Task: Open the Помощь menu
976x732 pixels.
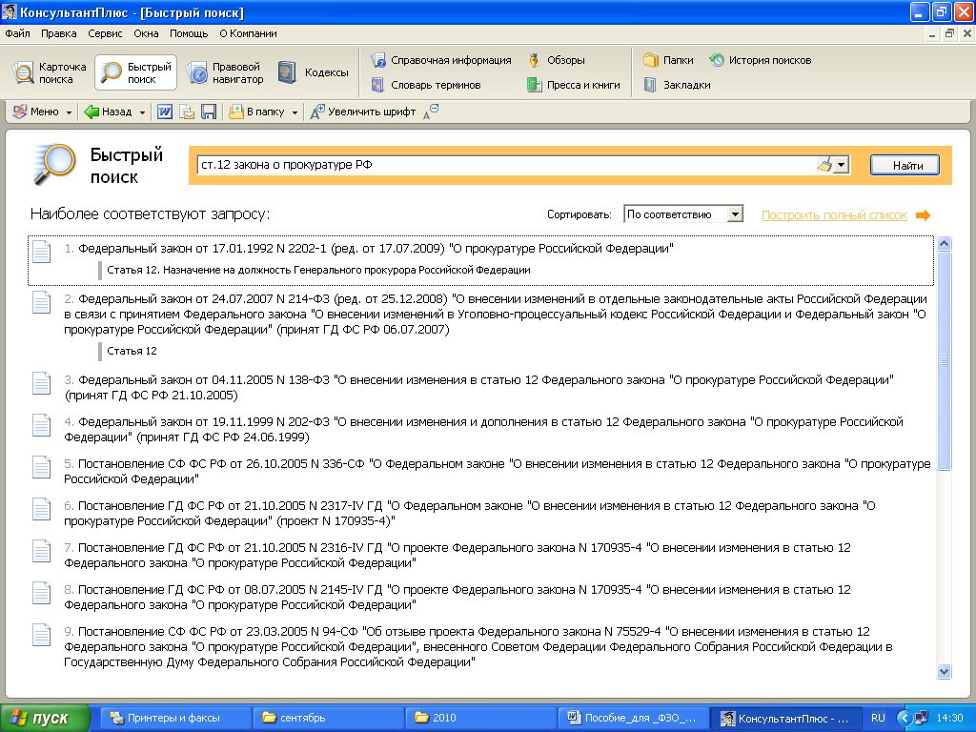Action: [189, 33]
